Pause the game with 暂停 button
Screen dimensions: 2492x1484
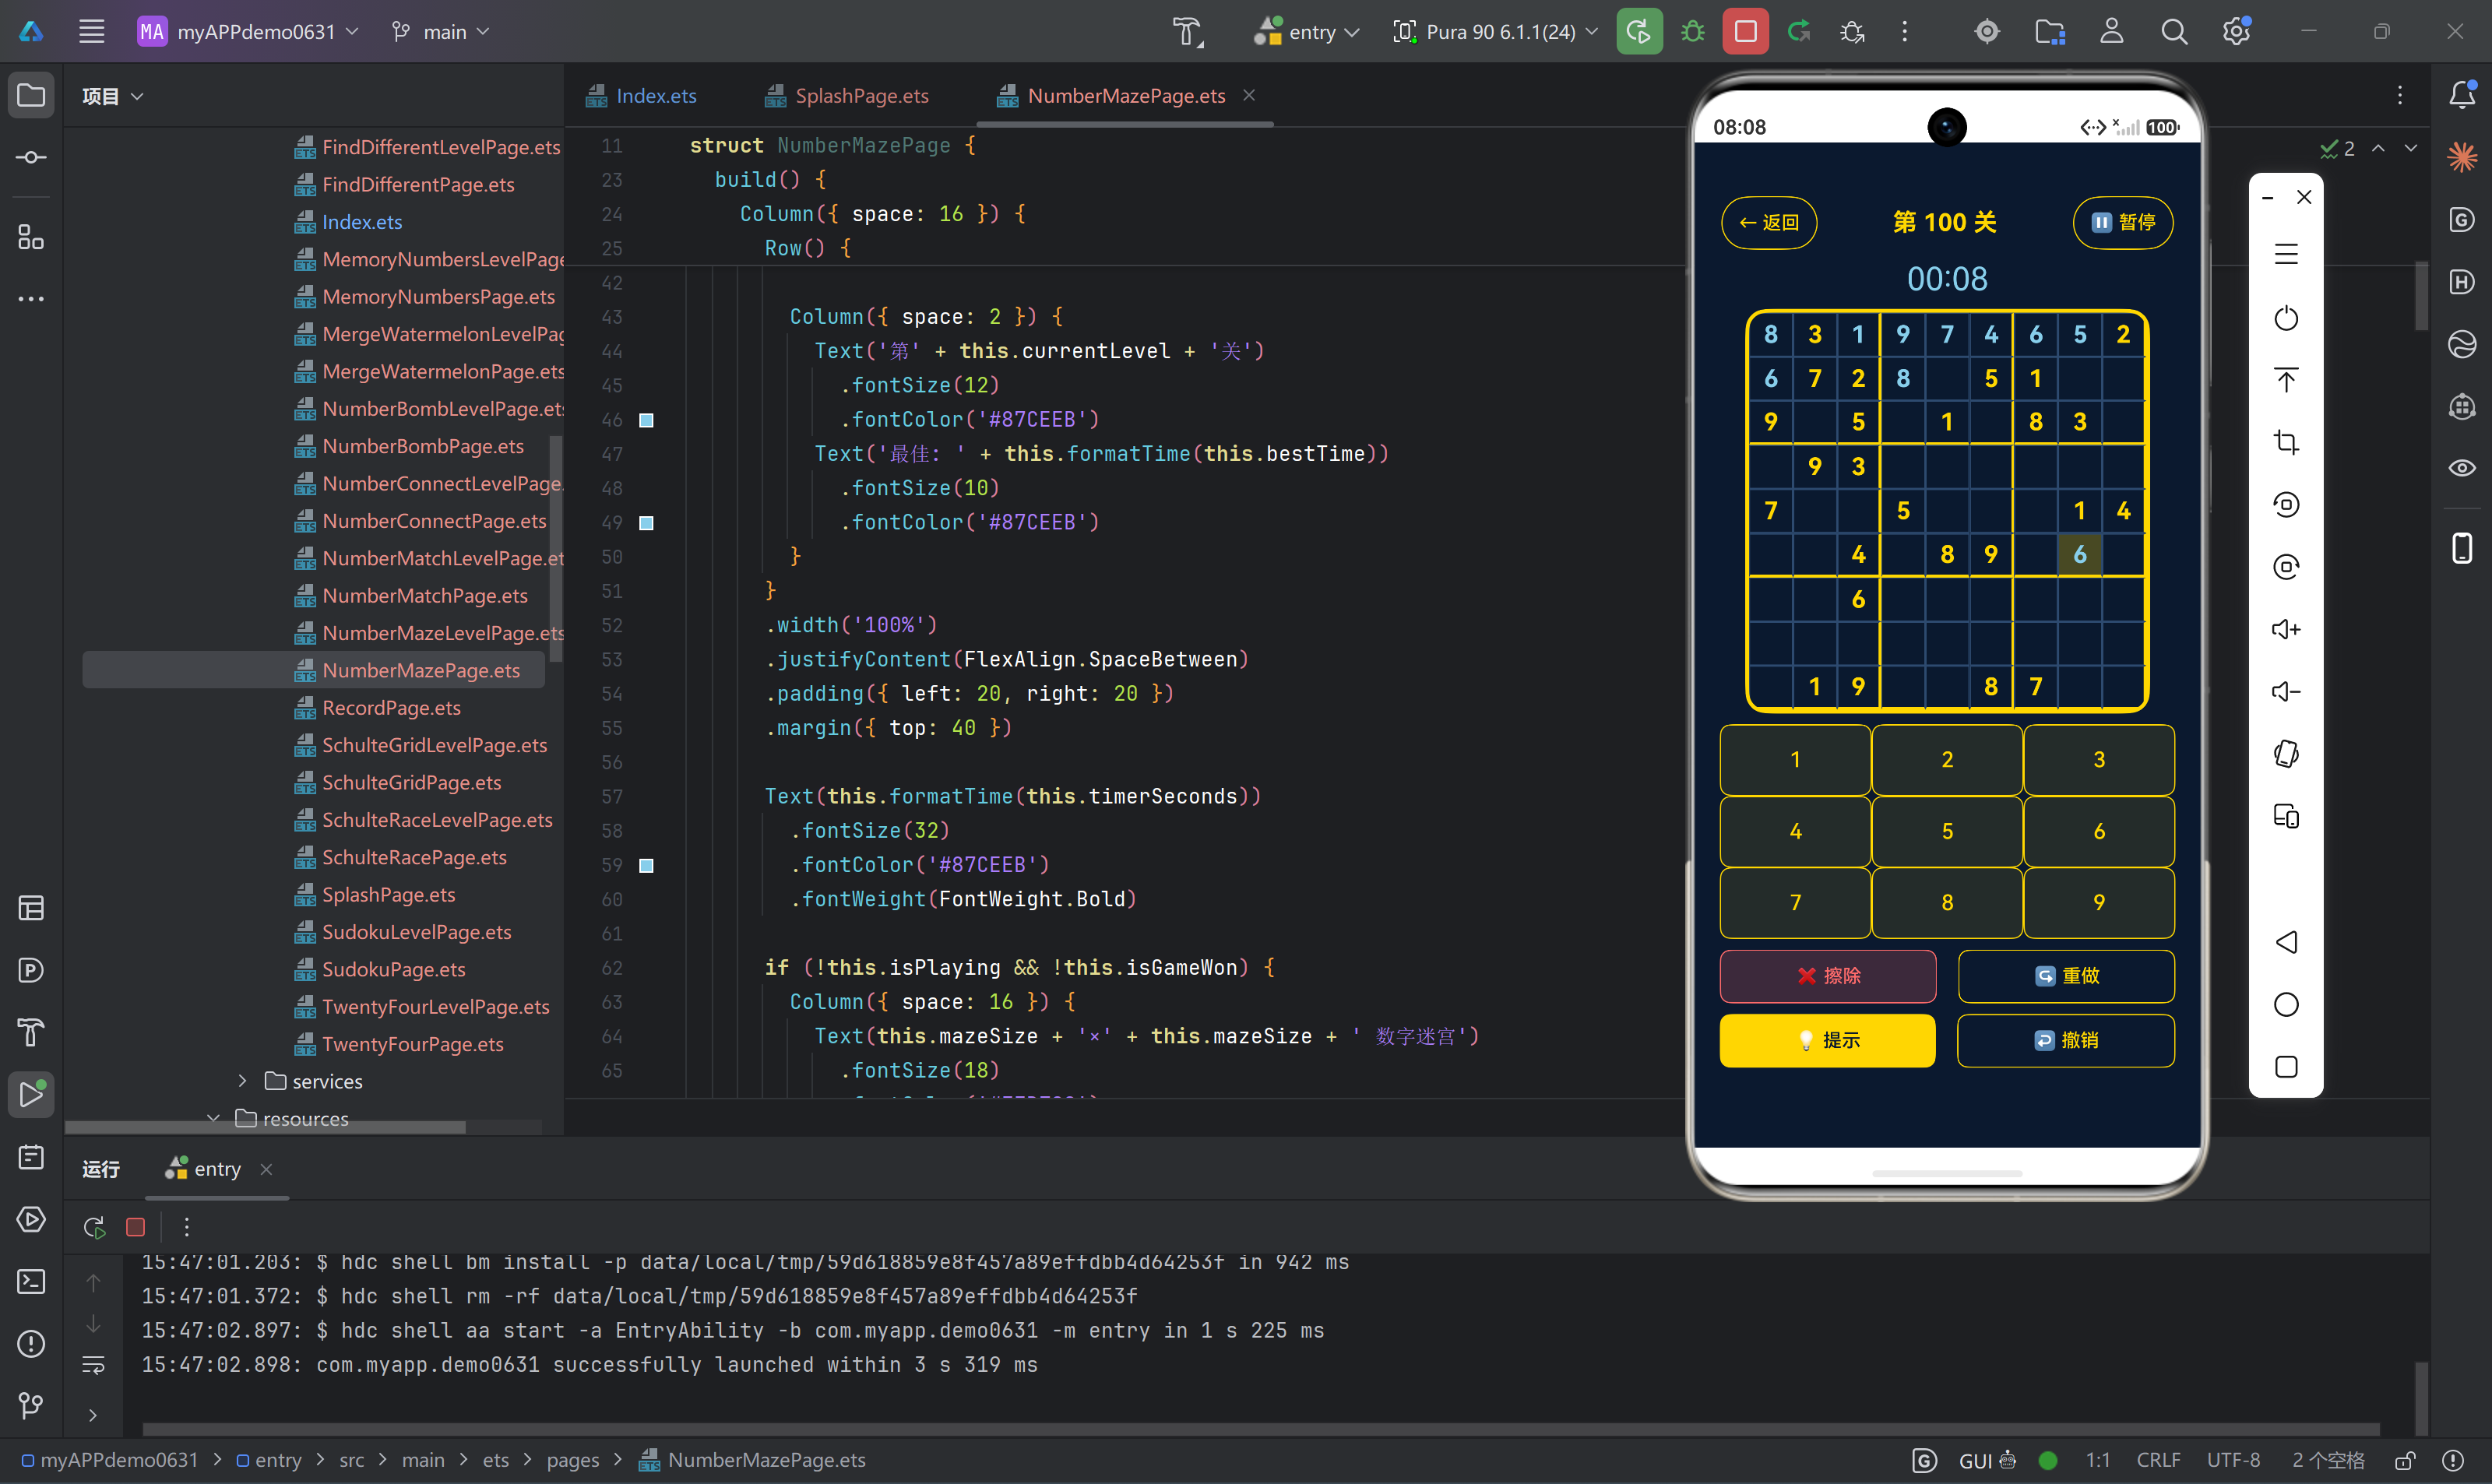(x=2123, y=222)
